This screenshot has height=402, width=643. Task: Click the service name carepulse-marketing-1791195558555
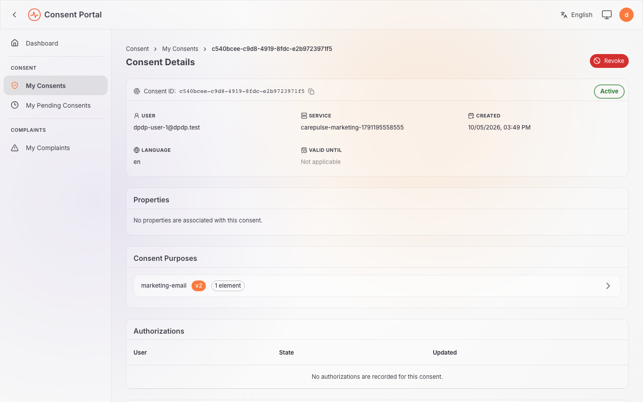(x=352, y=127)
